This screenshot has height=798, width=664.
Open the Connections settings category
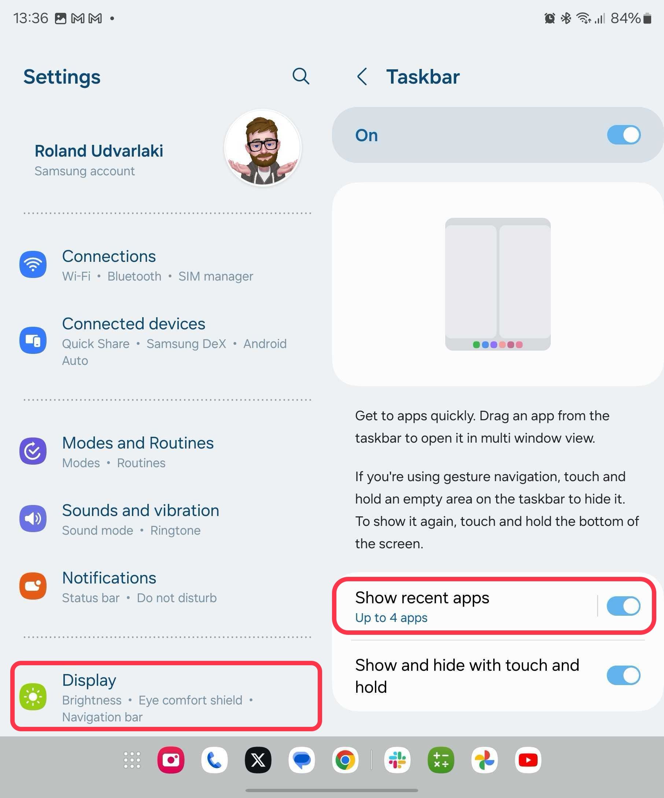click(166, 265)
